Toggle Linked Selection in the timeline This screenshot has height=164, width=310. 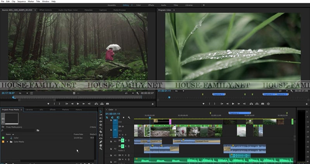118,117
